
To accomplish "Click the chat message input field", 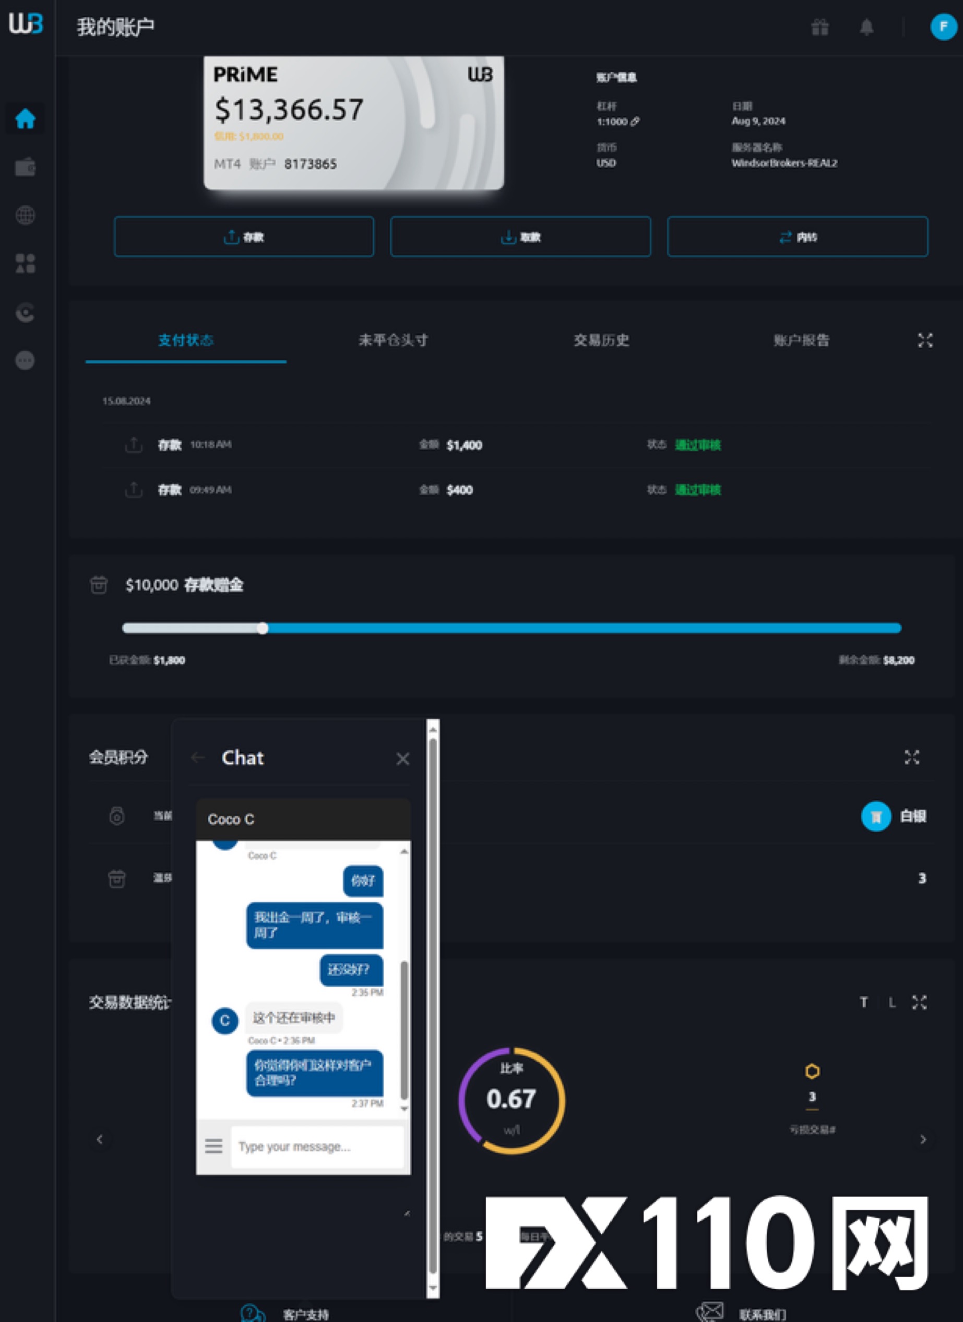I will click(316, 1147).
